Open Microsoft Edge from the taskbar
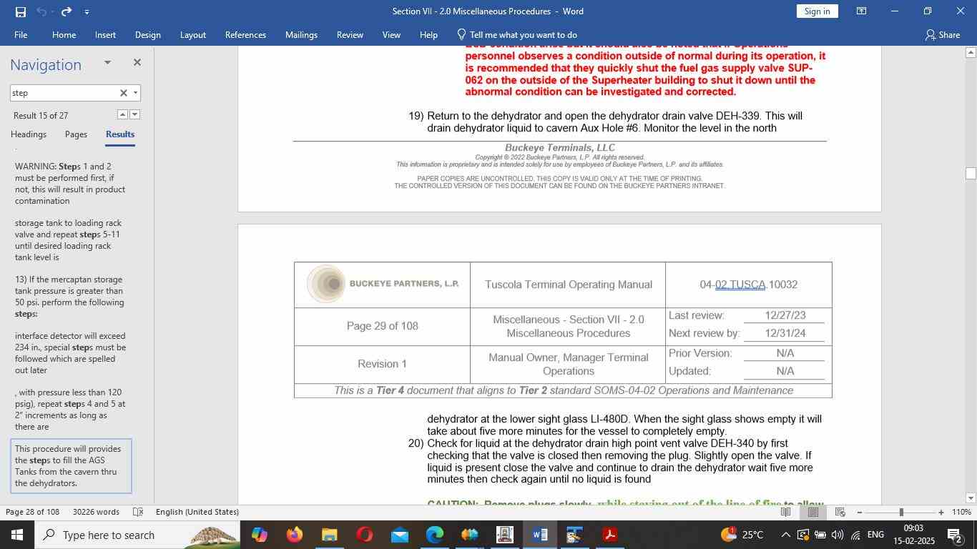 (434, 535)
